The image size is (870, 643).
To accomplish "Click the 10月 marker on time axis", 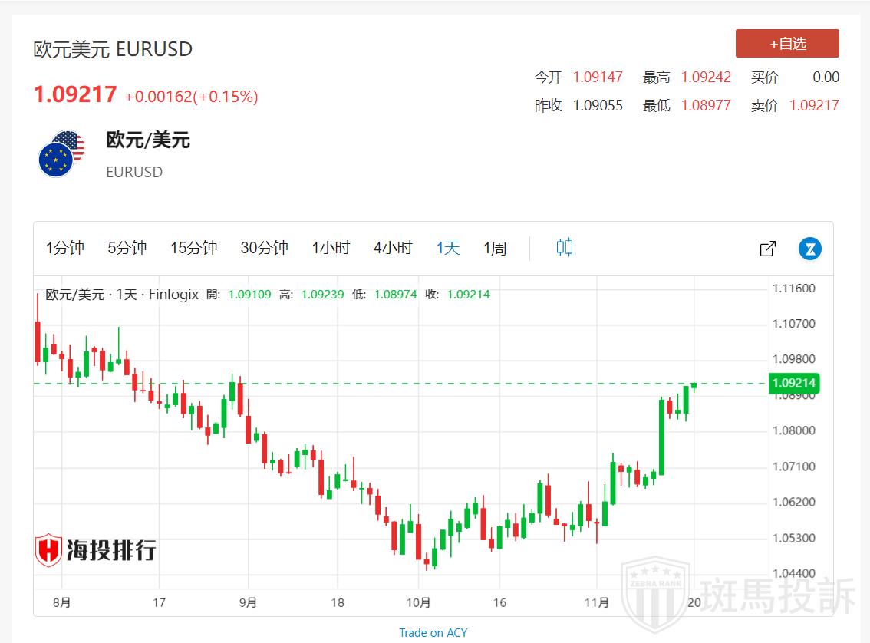I will pyautogui.click(x=418, y=602).
